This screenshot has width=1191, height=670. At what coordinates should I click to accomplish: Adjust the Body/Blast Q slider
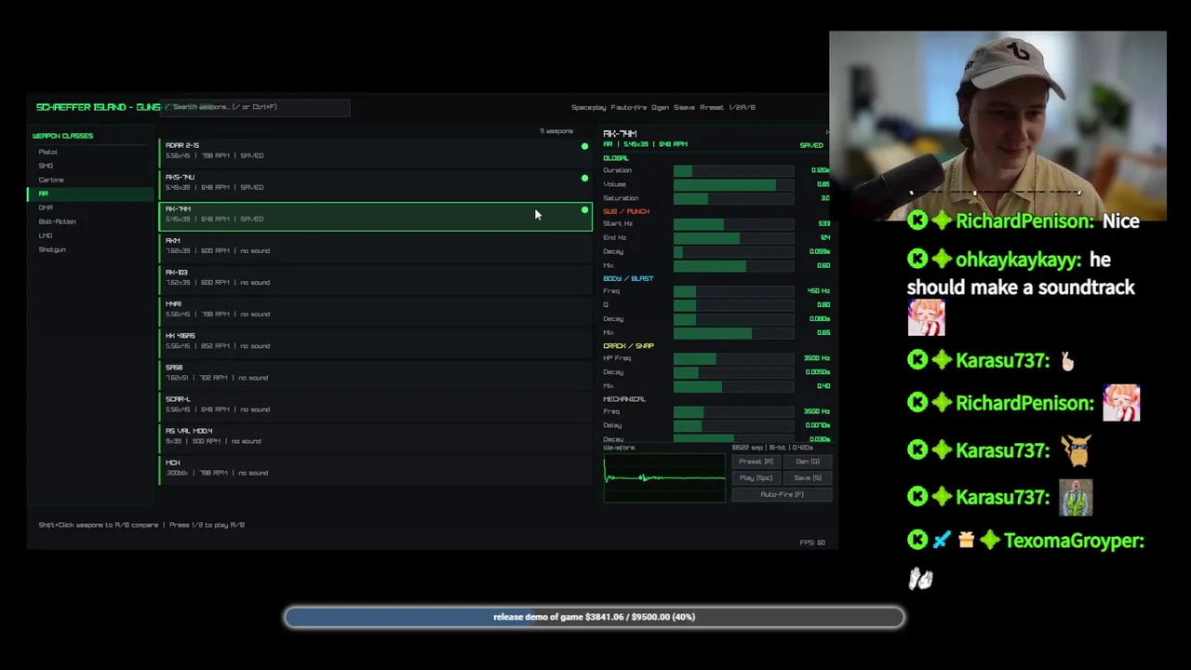[733, 305]
